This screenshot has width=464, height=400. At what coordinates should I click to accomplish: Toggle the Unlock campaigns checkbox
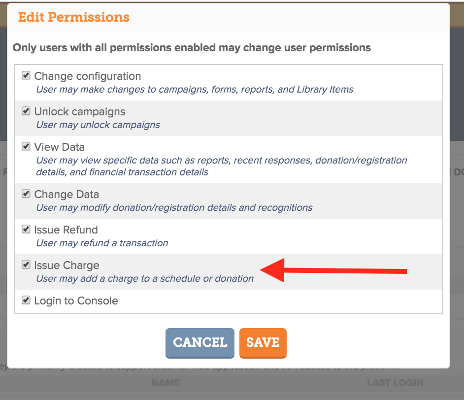coord(26,111)
